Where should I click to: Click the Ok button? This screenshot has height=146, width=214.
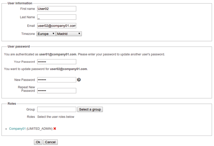tap(38, 142)
